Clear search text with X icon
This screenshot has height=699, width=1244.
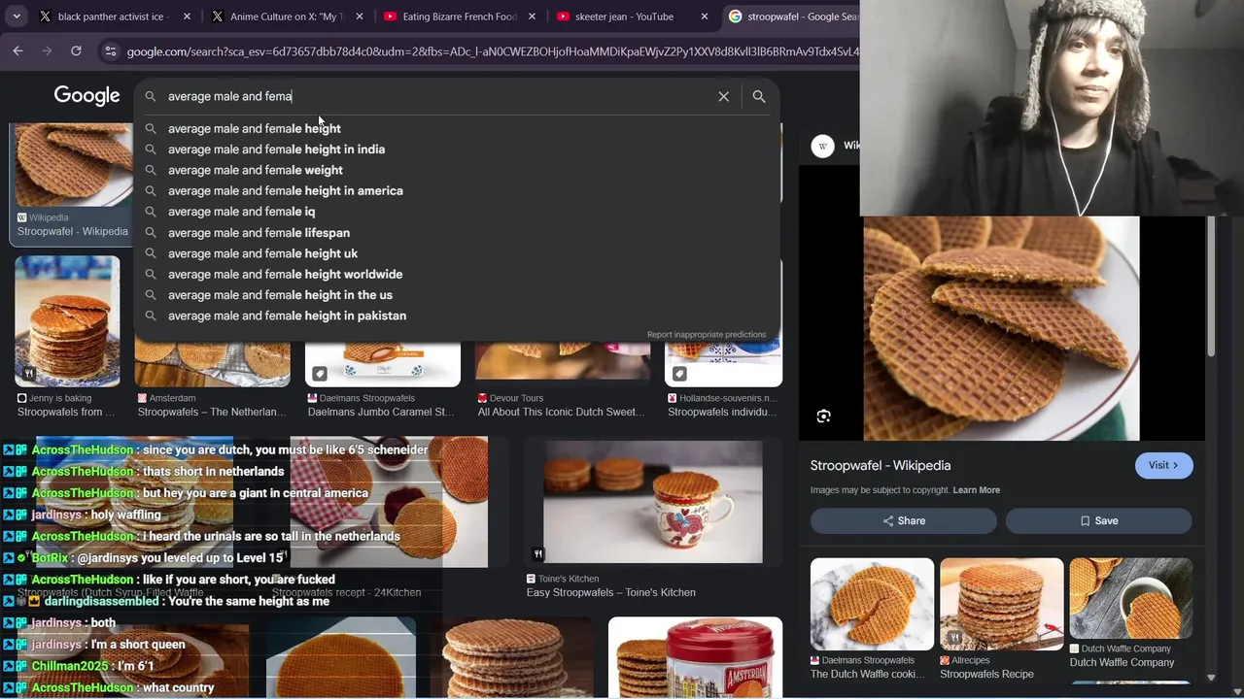(723, 96)
